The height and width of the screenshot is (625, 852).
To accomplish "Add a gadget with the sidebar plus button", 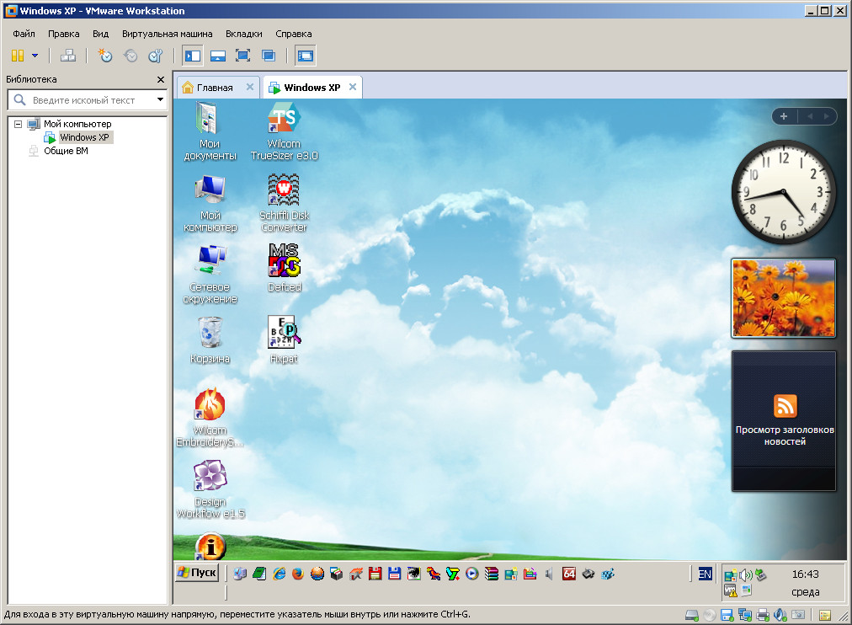I will pyautogui.click(x=784, y=116).
